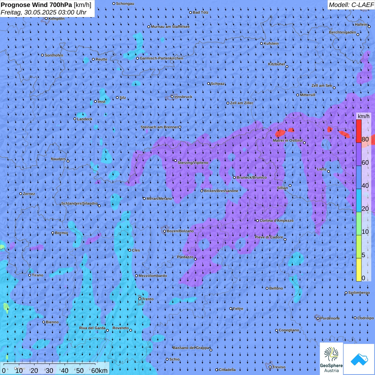The width and height of the screenshot is (375, 375).
Task: Click the purple 60 km/h legend color
Action: [359, 154]
